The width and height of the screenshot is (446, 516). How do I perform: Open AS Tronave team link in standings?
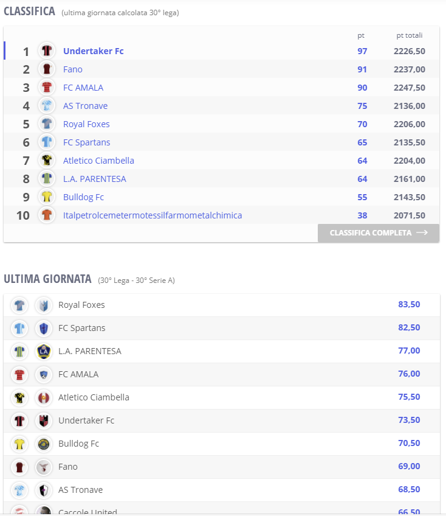click(85, 106)
